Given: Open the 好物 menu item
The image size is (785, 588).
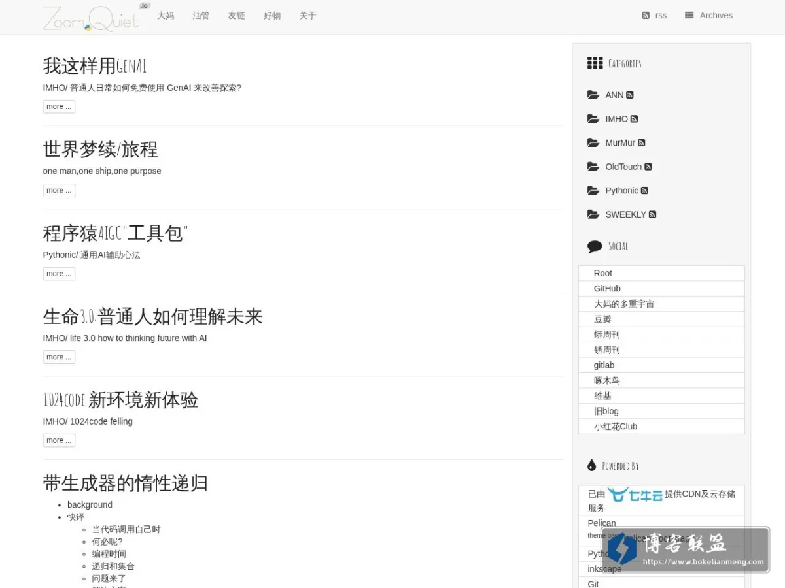Looking at the screenshot, I should pyautogui.click(x=272, y=16).
